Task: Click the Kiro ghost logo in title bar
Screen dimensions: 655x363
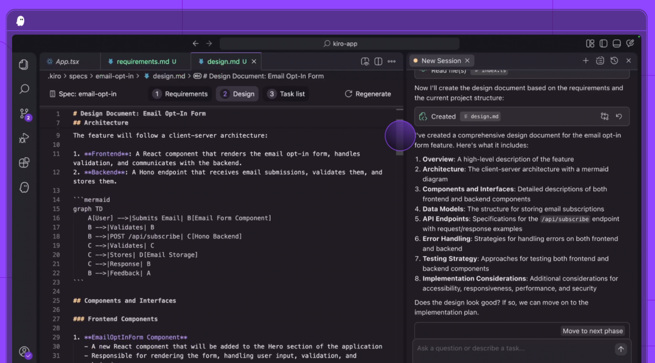Action: coord(20,21)
